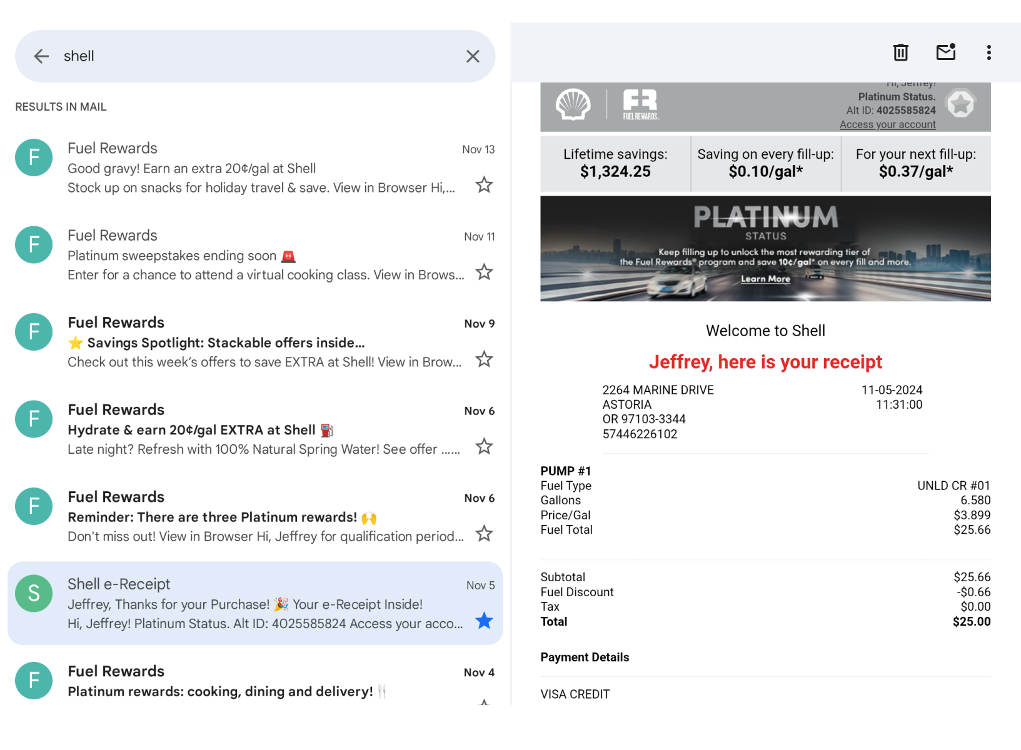The image size is (1021, 750).
Task: Click the Shell logo in email header
Action: [x=573, y=104]
